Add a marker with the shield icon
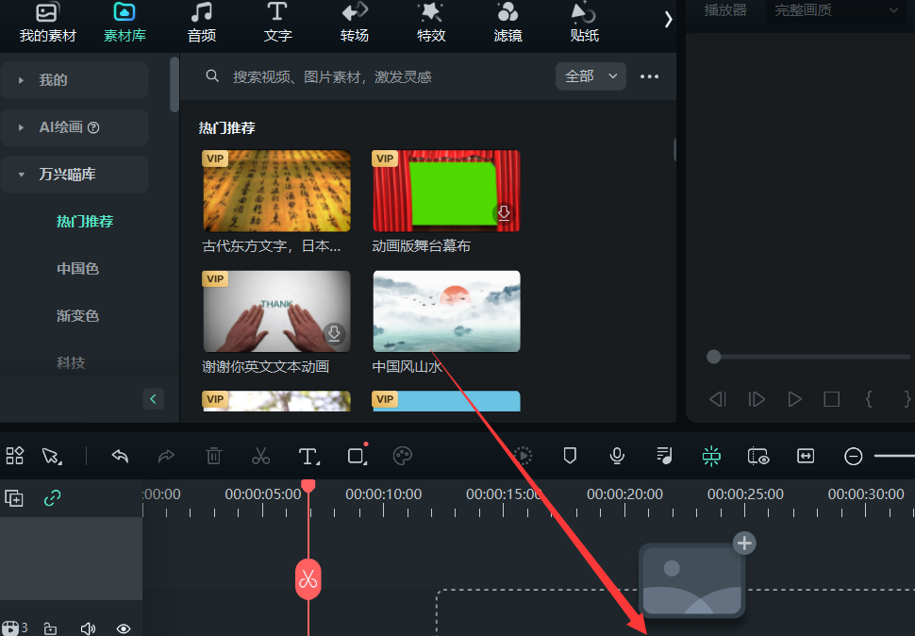The width and height of the screenshot is (915, 636). (x=570, y=456)
